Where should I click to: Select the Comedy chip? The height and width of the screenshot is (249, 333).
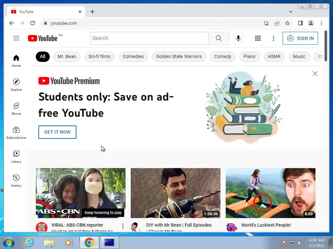pyautogui.click(x=222, y=56)
